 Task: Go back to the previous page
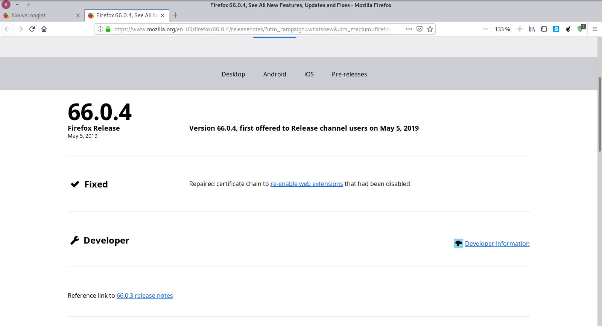coord(8,29)
